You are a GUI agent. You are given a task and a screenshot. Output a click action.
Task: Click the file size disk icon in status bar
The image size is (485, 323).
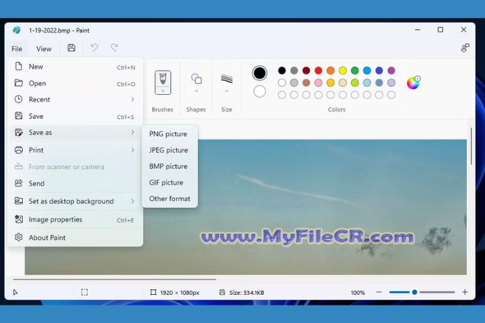tap(222, 292)
